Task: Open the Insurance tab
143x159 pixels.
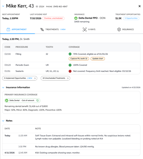Action: [126, 29]
